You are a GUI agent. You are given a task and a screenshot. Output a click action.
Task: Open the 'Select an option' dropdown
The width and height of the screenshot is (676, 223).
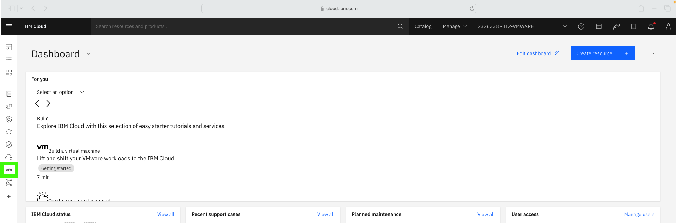pos(61,92)
